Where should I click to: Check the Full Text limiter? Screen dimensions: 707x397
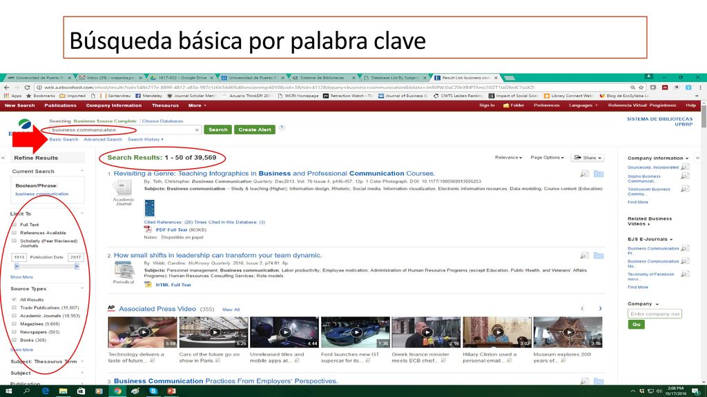coord(14,225)
